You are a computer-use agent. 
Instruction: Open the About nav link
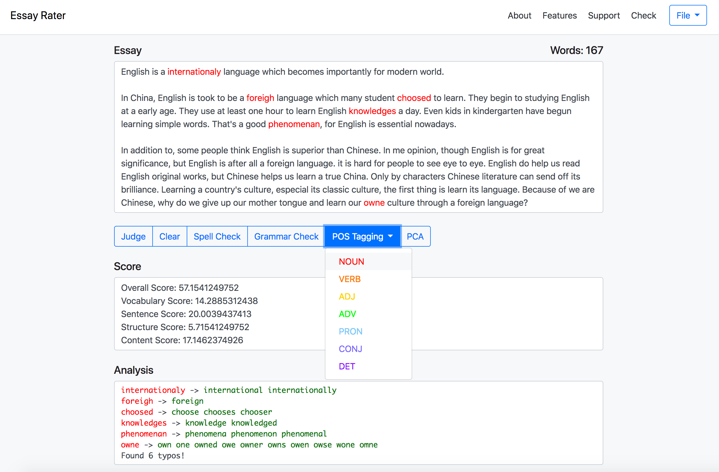tap(519, 15)
